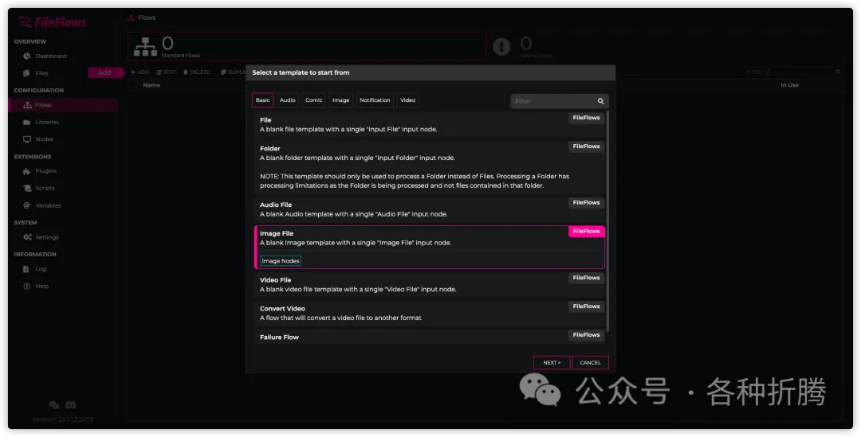861x437 pixels.
Task: Click the search icon in the dialog filter
Action: coord(601,101)
